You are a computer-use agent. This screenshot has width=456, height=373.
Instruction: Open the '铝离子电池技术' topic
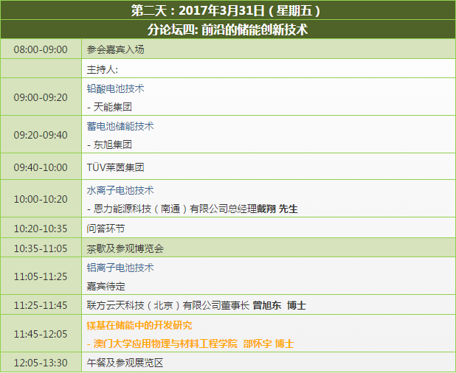click(120, 268)
